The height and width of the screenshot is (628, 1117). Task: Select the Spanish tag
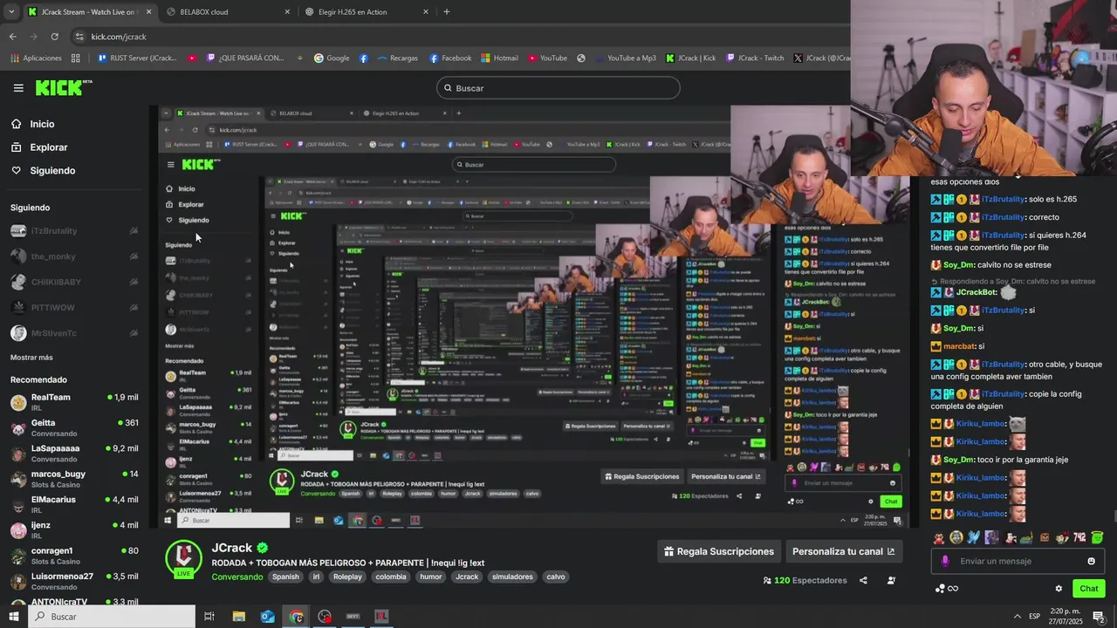coord(285,577)
